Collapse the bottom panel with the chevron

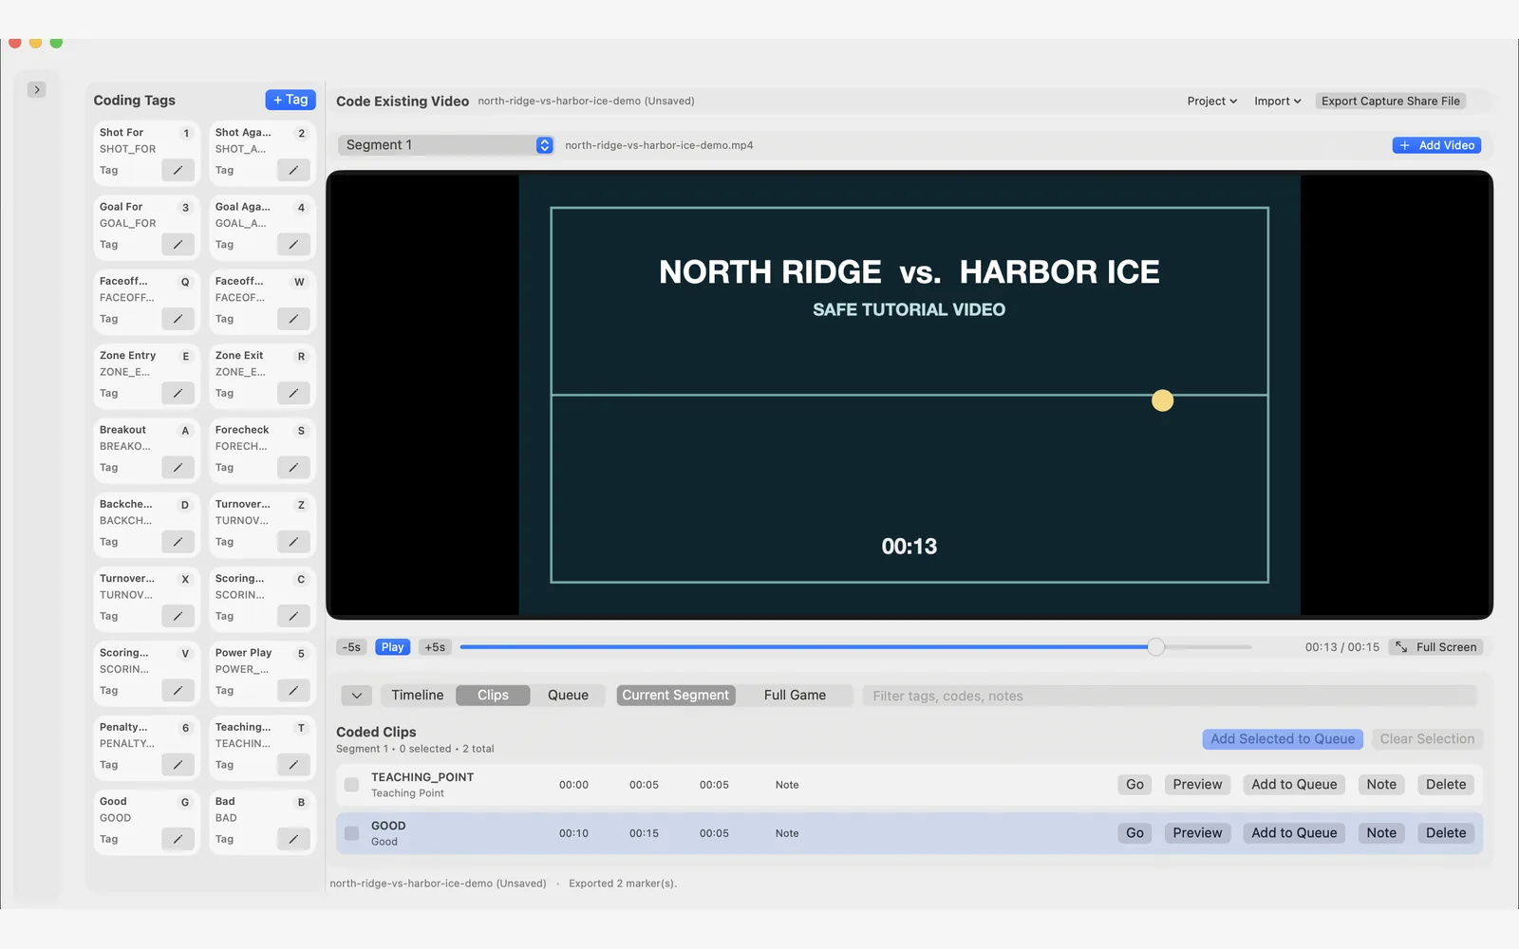pyautogui.click(x=356, y=696)
